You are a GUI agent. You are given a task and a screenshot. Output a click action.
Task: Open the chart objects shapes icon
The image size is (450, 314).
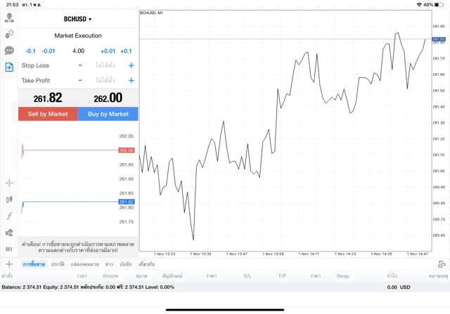point(9,233)
